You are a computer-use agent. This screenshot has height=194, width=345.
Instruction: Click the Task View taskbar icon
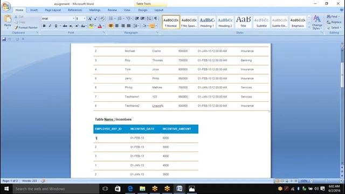coord(105,189)
